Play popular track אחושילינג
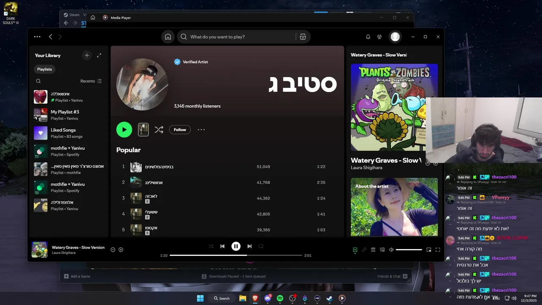 154,183
